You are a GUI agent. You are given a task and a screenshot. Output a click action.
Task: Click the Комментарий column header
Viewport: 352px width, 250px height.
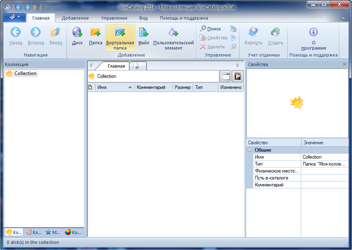coord(153,87)
